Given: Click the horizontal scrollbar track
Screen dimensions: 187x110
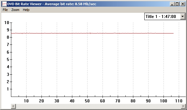Looking at the screenshot, I should 98,106.
